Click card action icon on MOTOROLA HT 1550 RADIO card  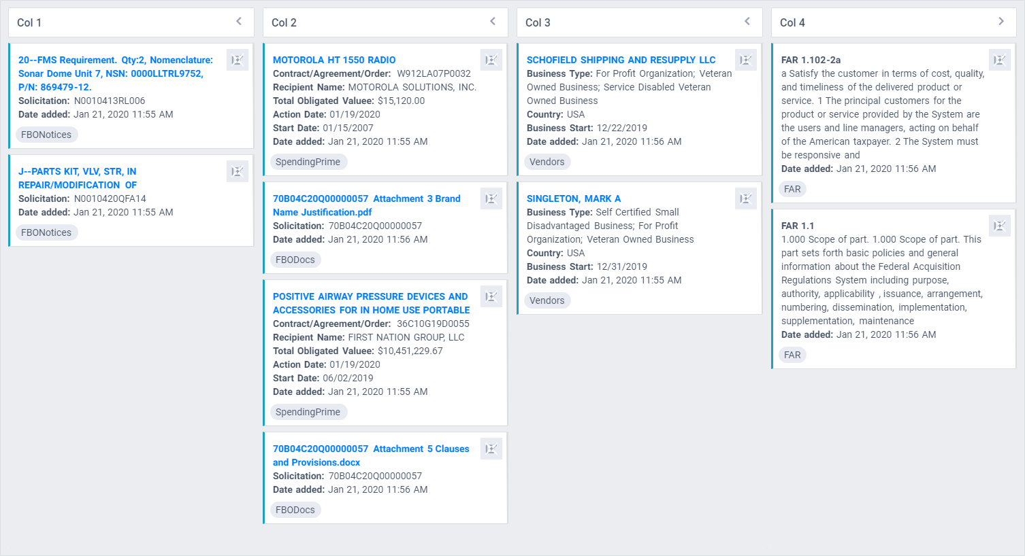pos(491,60)
